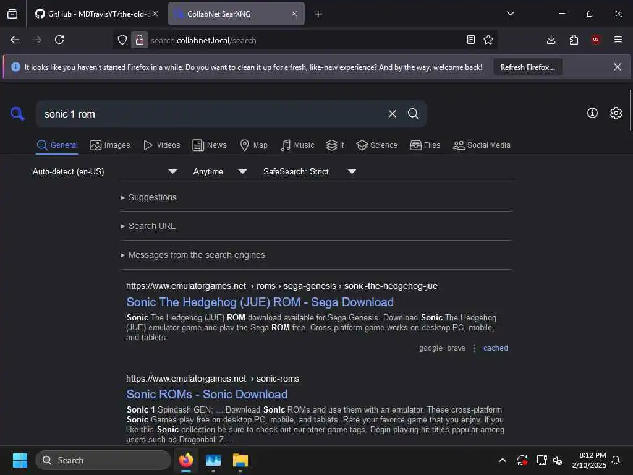Viewport: 633px width, 475px height.
Task: Click the Firefox taskbar icon
Action: coord(185,460)
